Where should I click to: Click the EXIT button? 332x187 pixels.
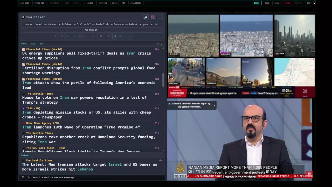pyautogui.click(x=309, y=3)
